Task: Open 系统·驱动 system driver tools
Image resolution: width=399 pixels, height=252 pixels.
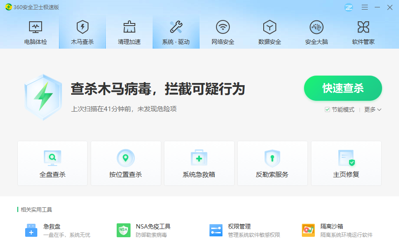Action: [x=176, y=31]
